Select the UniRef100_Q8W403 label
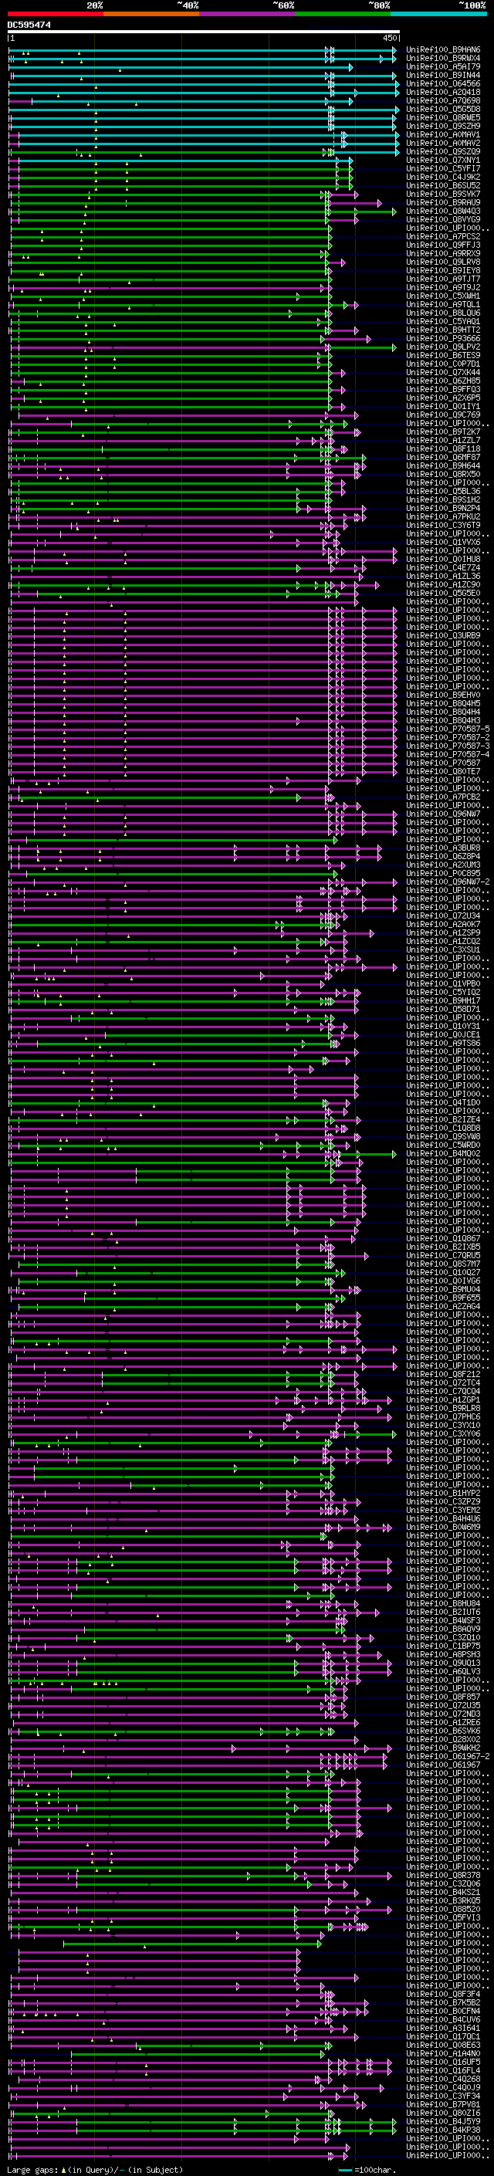 [x=443, y=212]
